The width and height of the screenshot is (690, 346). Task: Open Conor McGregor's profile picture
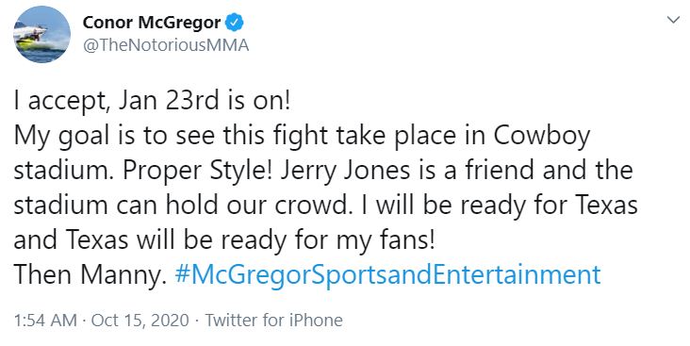click(42, 34)
